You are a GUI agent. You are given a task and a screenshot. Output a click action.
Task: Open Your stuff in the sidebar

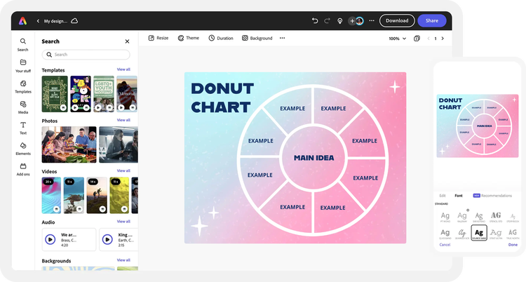[23, 66]
